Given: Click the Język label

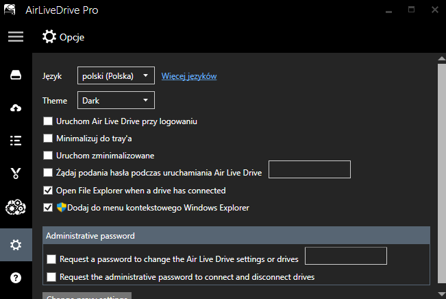Looking at the screenshot, I should (52, 76).
